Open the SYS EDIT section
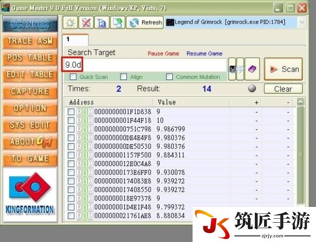The width and height of the screenshot is (316, 242). coord(30,124)
